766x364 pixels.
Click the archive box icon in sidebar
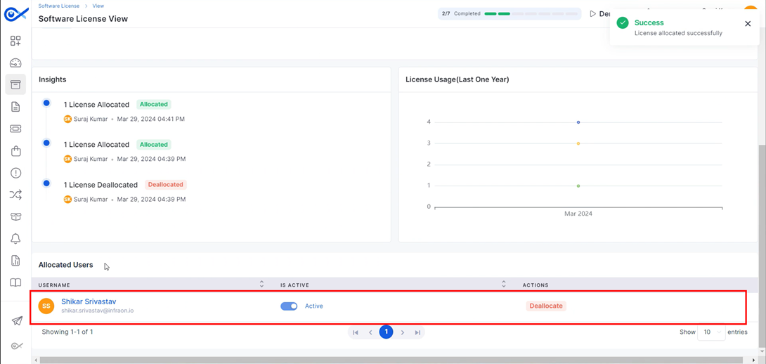[15, 85]
